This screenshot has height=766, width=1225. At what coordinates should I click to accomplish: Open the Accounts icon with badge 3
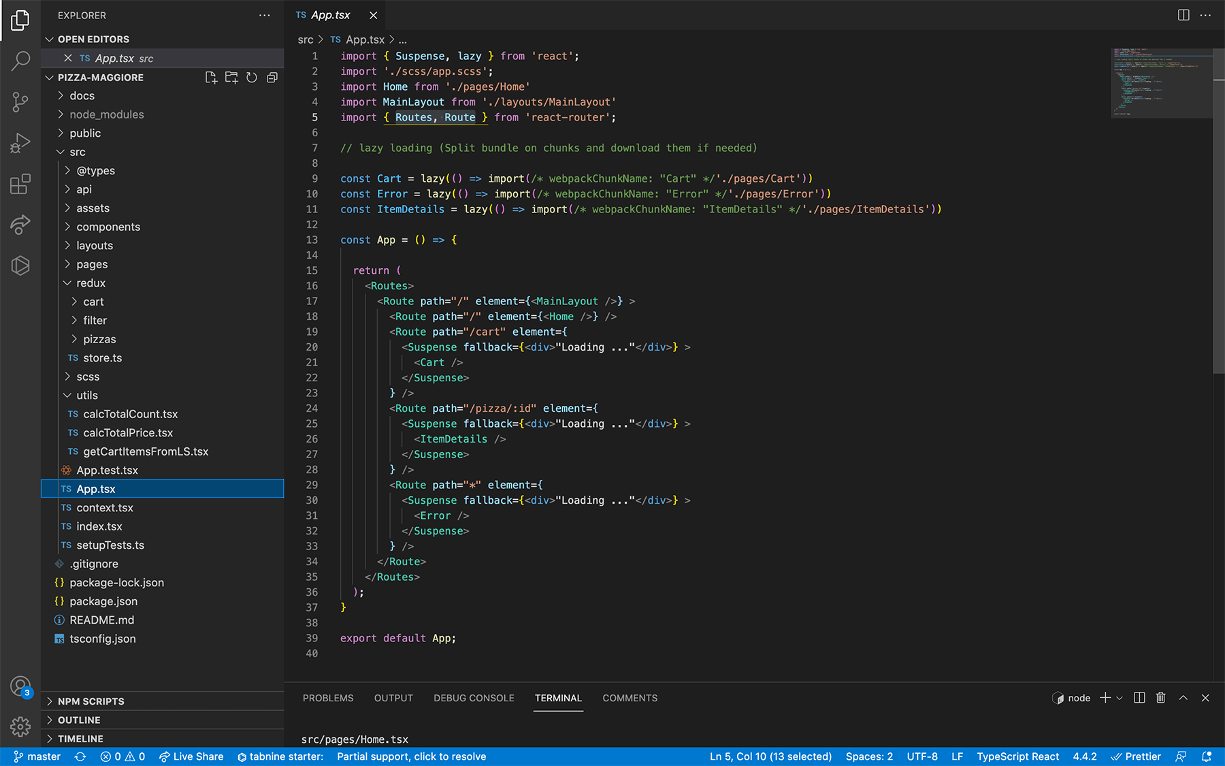[x=20, y=686]
